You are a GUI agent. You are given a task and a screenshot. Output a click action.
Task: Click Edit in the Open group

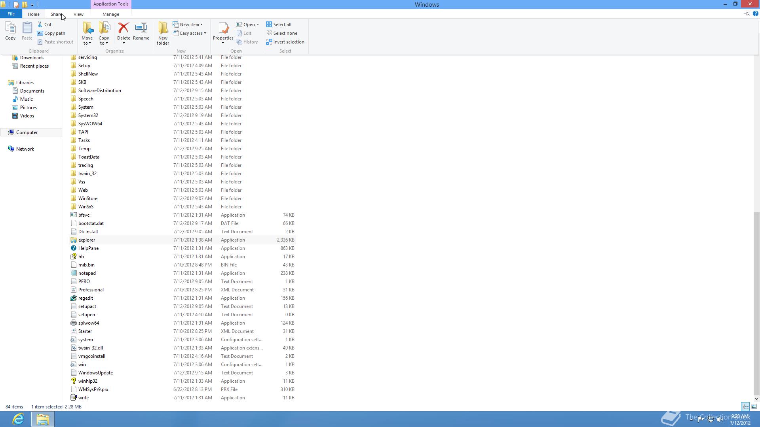click(244, 33)
